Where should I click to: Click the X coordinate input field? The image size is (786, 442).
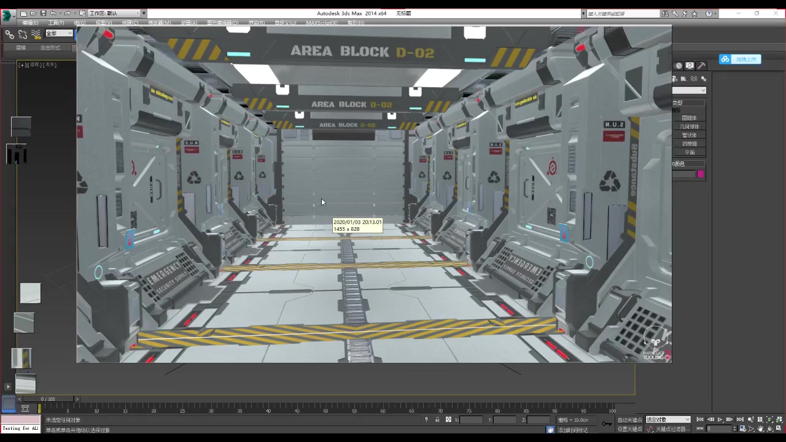pyautogui.click(x=471, y=419)
